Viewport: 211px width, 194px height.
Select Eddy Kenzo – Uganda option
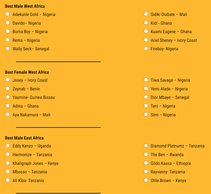[x=8, y=146]
